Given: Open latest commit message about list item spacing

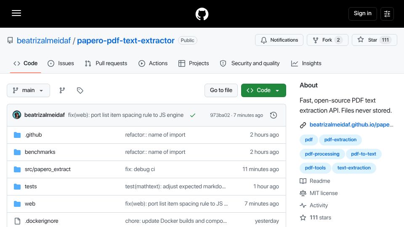Looking at the screenshot, I should click(126, 115).
